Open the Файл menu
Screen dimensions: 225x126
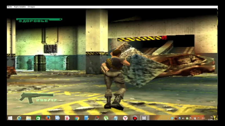[x=10, y=6]
